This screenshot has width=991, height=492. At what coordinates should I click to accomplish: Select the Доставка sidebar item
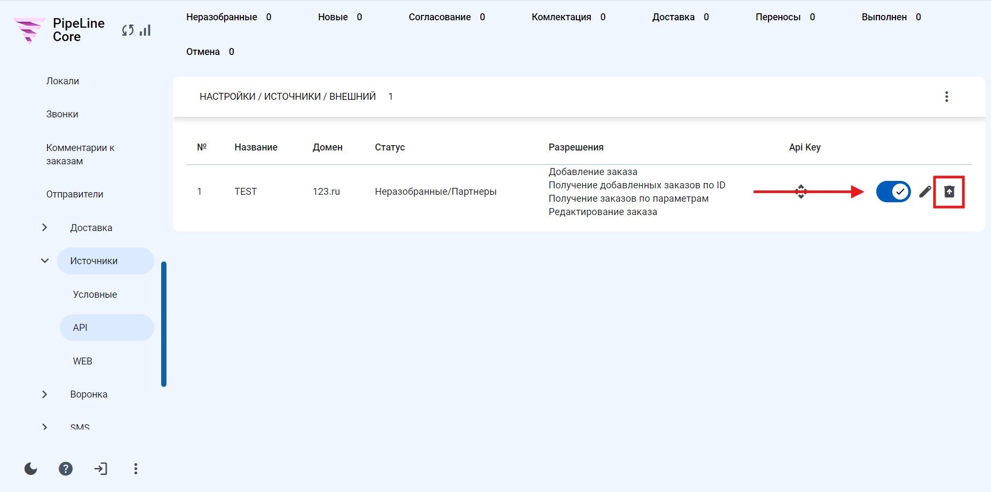(x=91, y=228)
